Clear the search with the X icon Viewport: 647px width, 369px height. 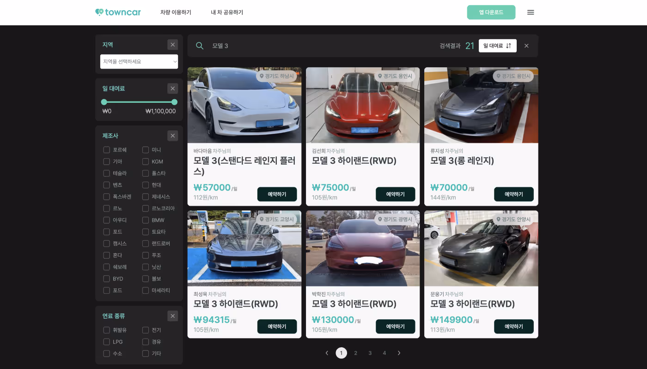click(526, 46)
